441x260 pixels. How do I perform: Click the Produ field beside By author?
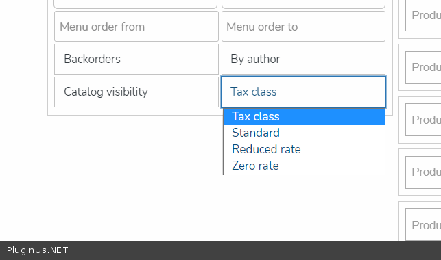click(x=423, y=68)
